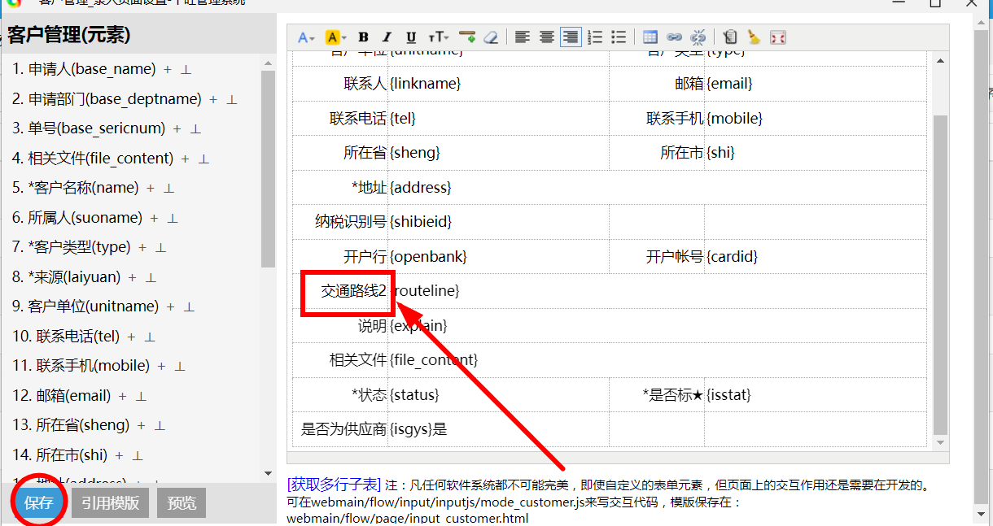The image size is (993, 526).
Task: Click the ⊥ icon beside 相关文件(file_content)
Action: pyautogui.click(x=203, y=159)
